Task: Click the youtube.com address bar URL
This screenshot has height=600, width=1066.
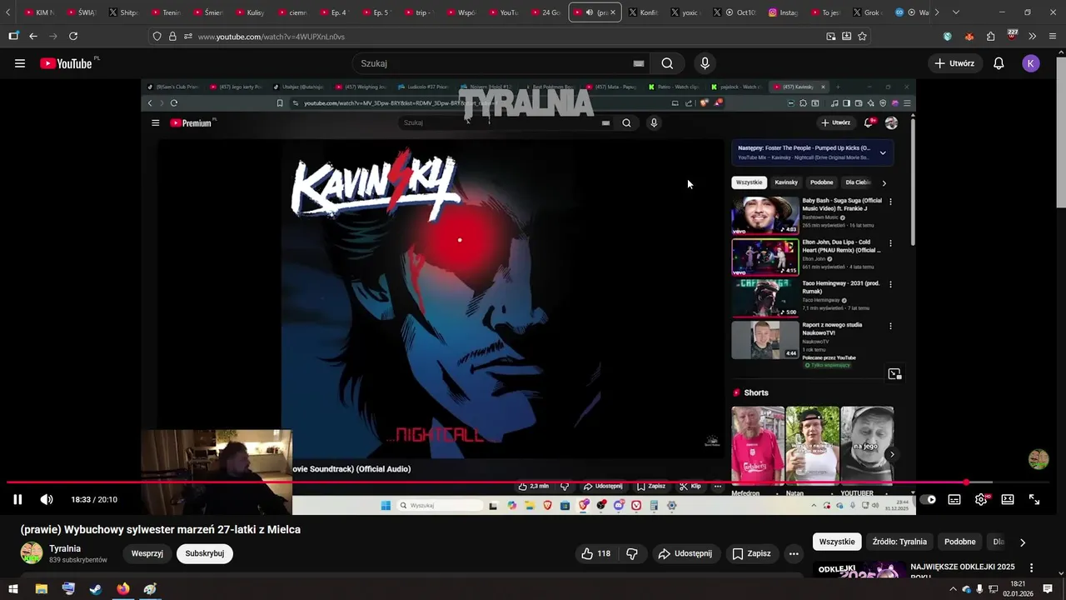Action: click(x=271, y=37)
